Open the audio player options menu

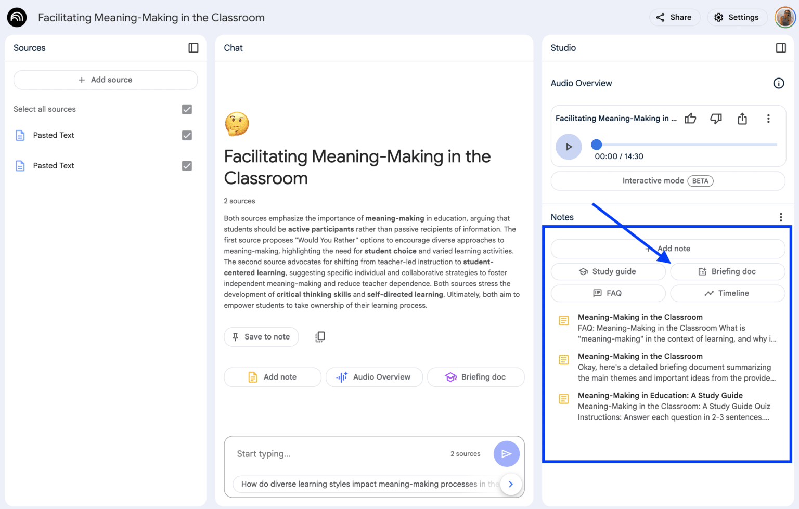(x=768, y=119)
